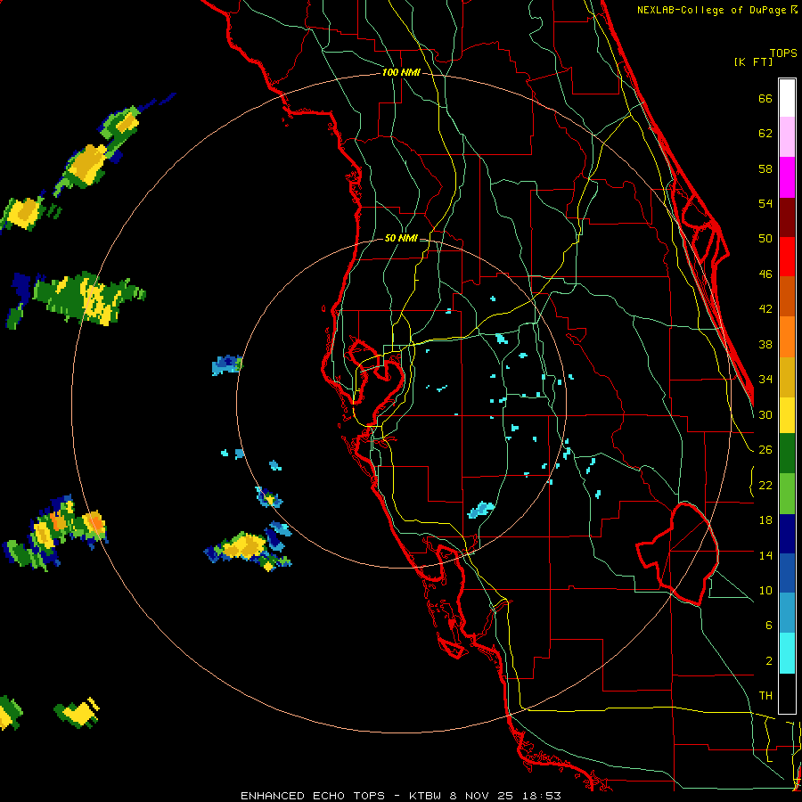The image size is (802, 802).
Task: Select the dark green legend swatch
Action: pyautogui.click(x=787, y=454)
